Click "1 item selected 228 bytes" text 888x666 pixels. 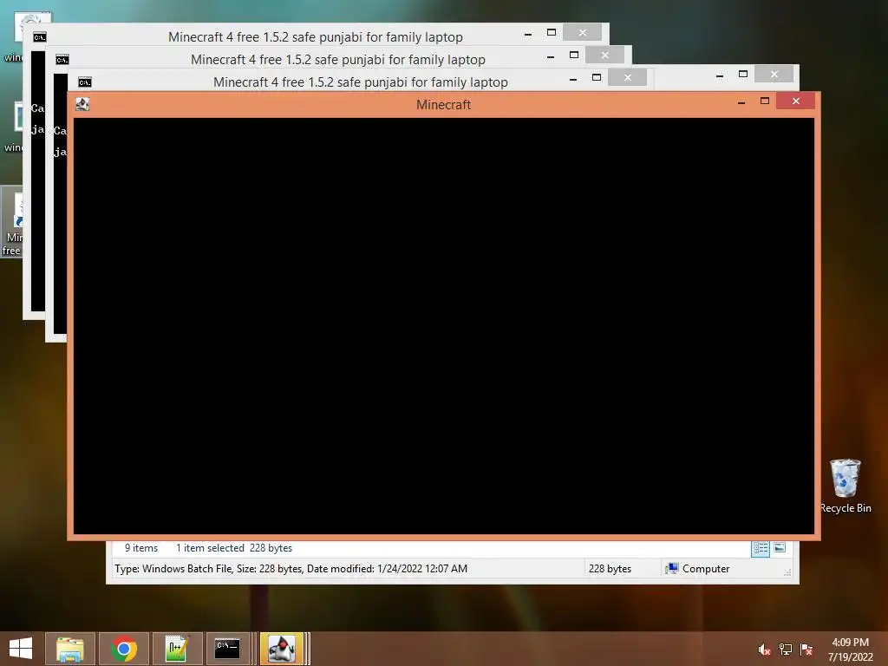point(234,548)
